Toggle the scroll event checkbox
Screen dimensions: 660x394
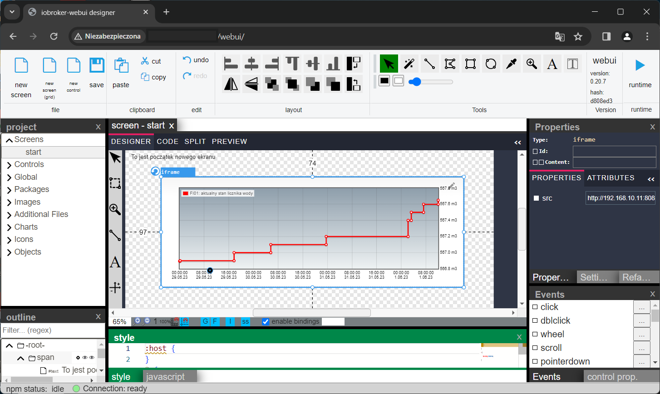coord(535,348)
